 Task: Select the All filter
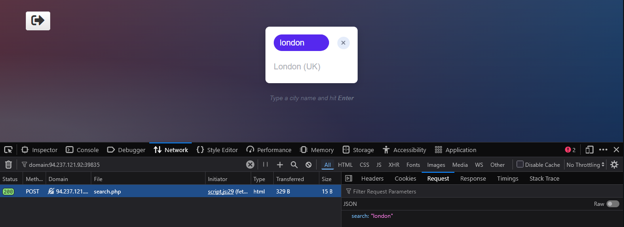pos(327,165)
